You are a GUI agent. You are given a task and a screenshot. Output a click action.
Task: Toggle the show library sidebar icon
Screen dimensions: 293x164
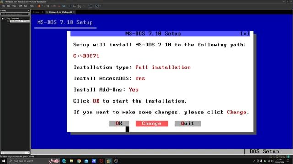point(70,6)
